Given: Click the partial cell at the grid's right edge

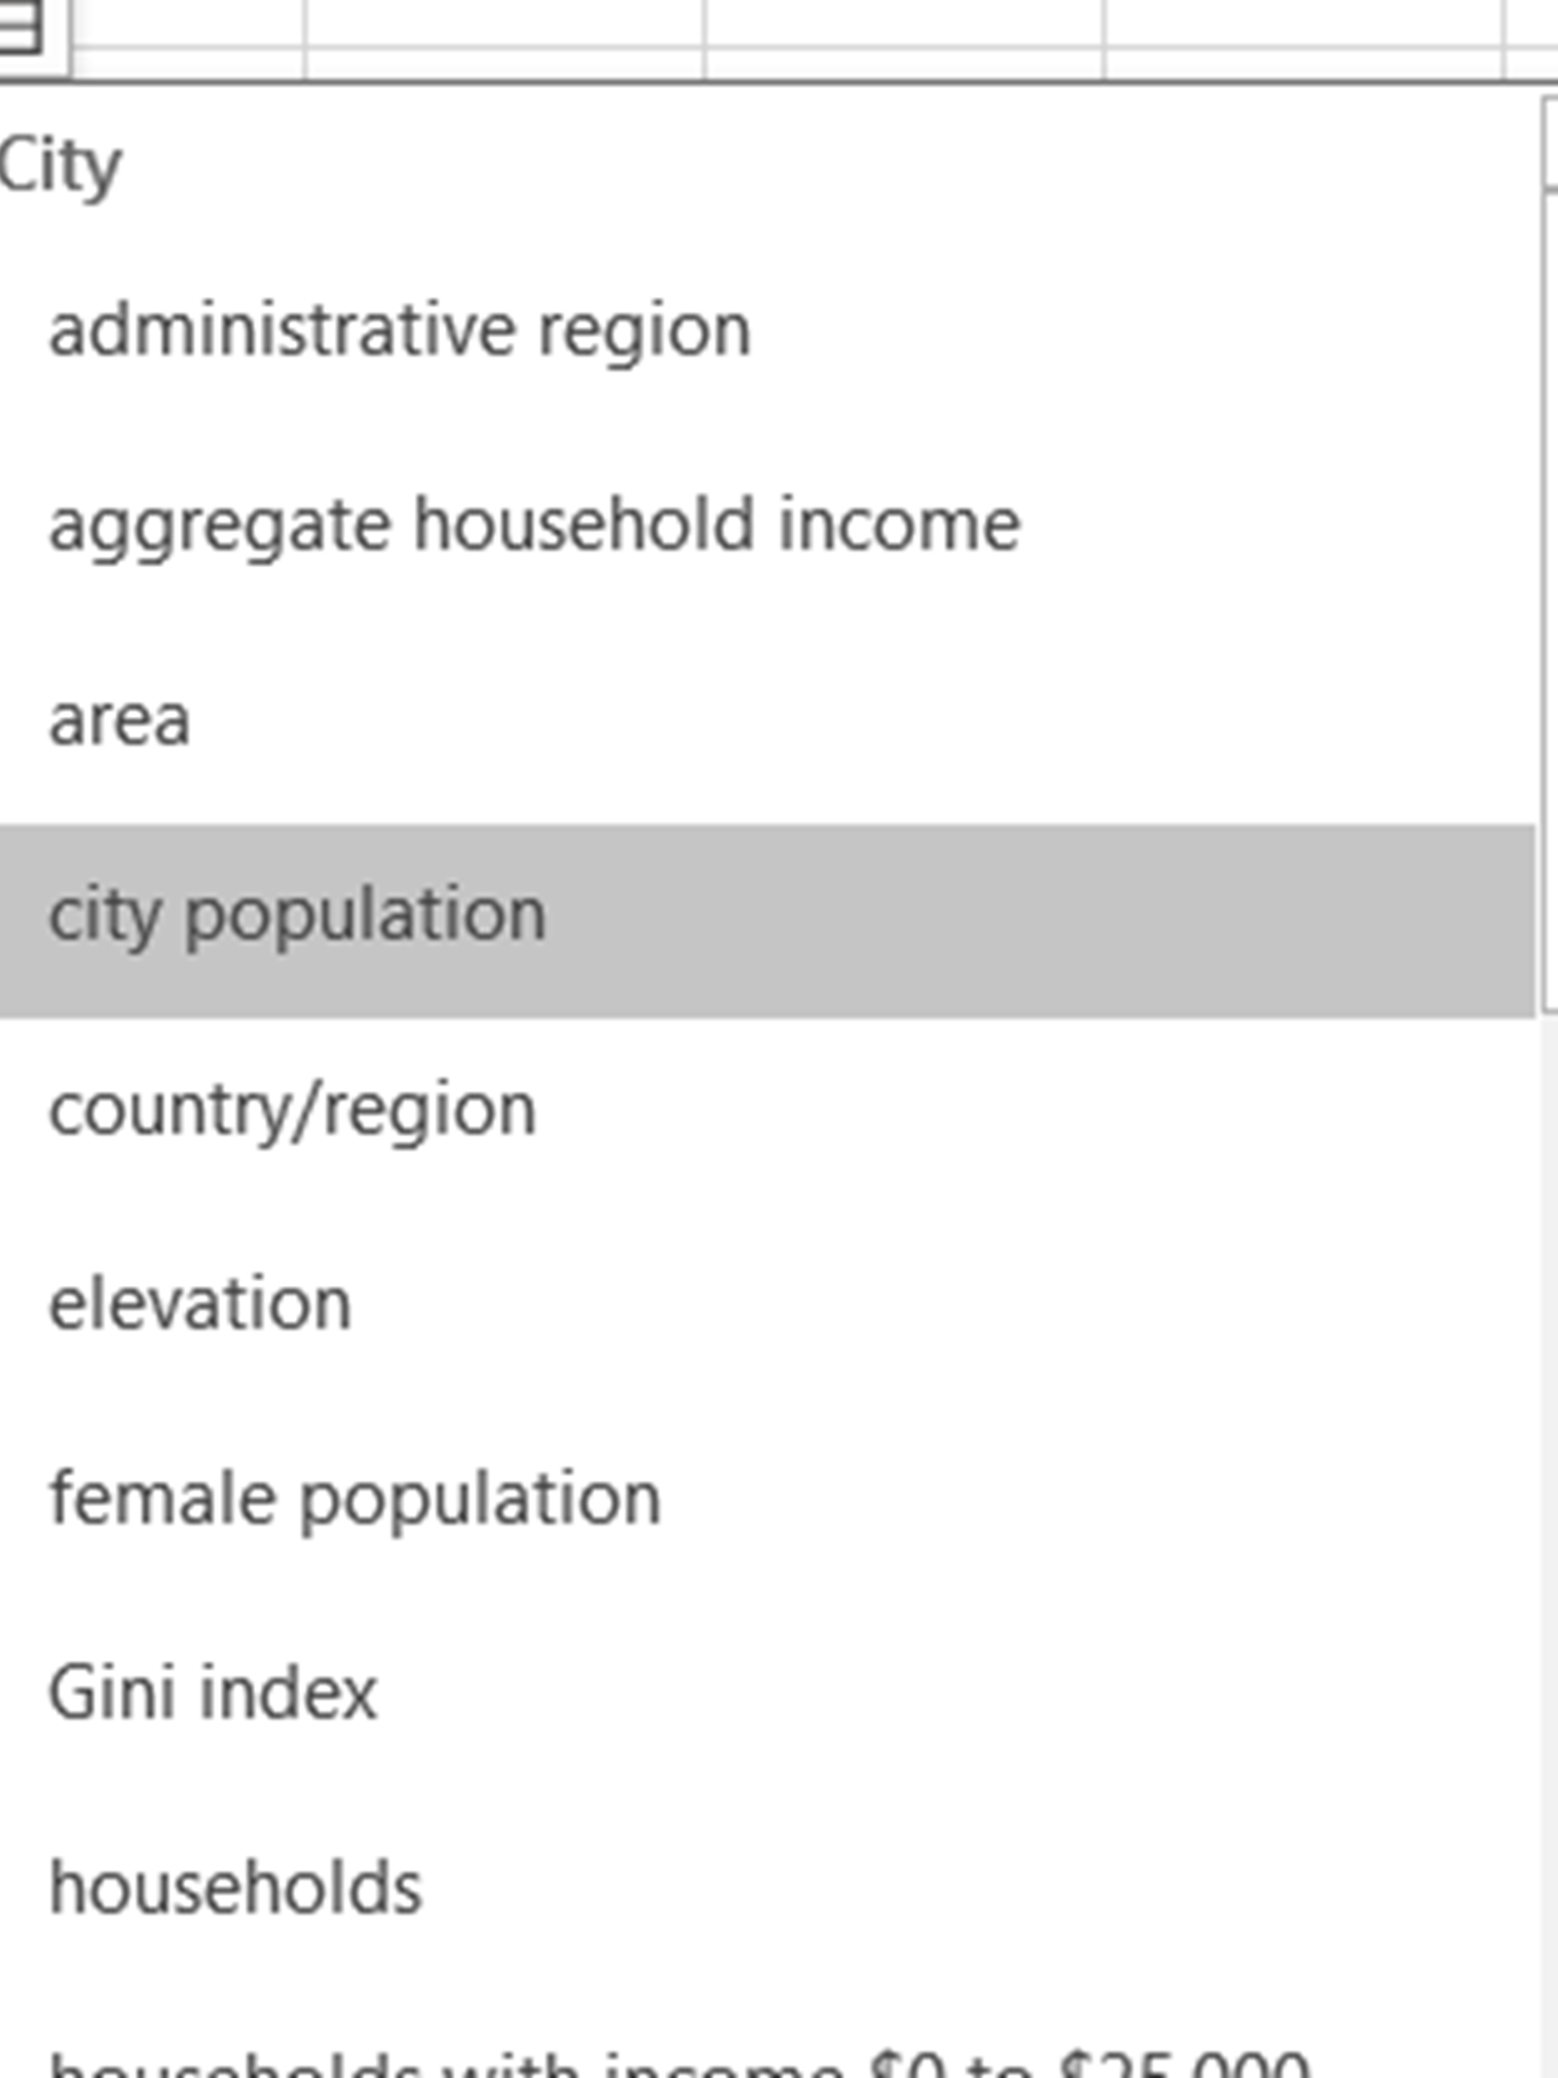Looking at the screenshot, I should (x=1533, y=21).
